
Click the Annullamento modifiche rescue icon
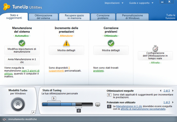click(4, 119)
